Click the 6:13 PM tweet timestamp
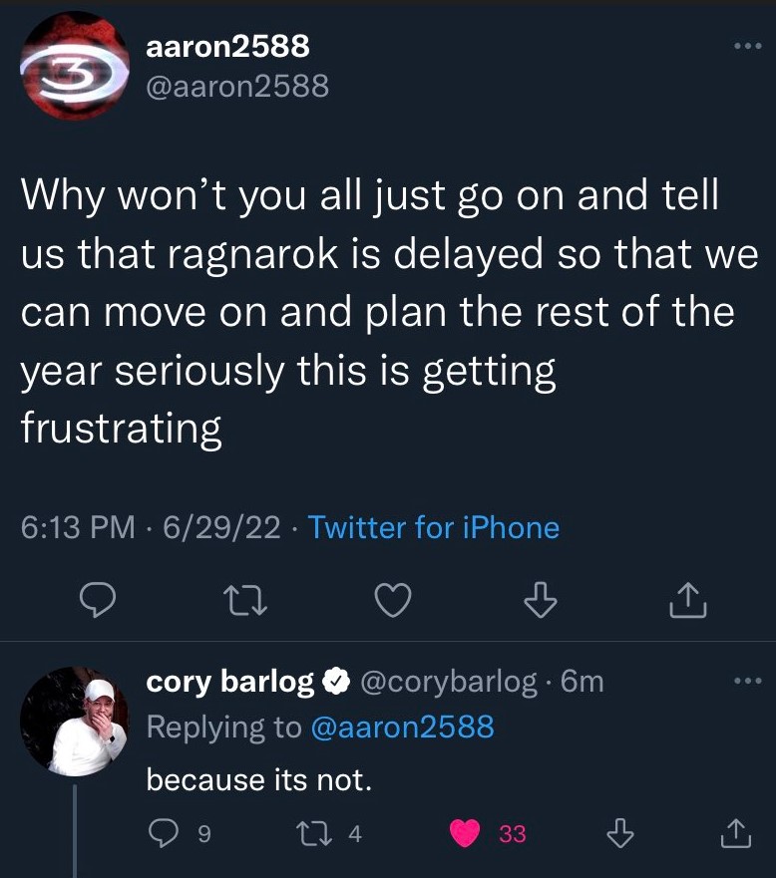Image resolution: width=776 pixels, height=878 pixels. pos(78,527)
